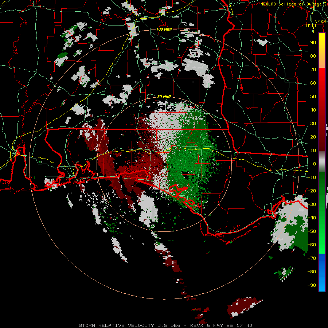Click the -70 value on the velocity scale
This screenshot has height=328, width=328.
312,258
